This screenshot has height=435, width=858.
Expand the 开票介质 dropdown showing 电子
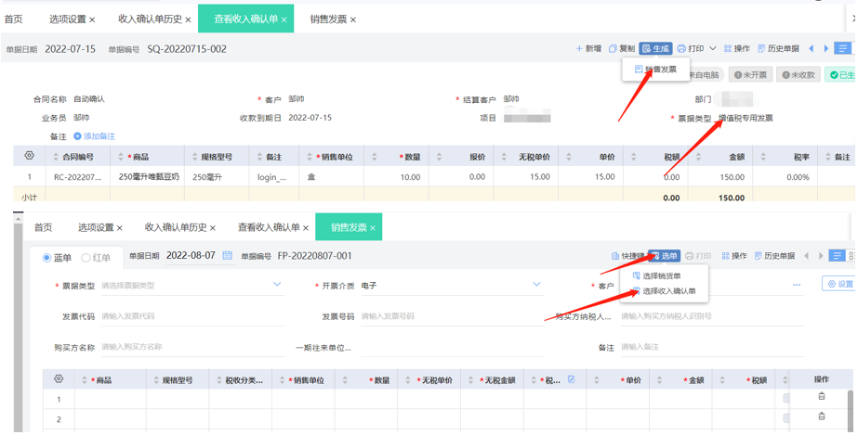click(x=536, y=285)
